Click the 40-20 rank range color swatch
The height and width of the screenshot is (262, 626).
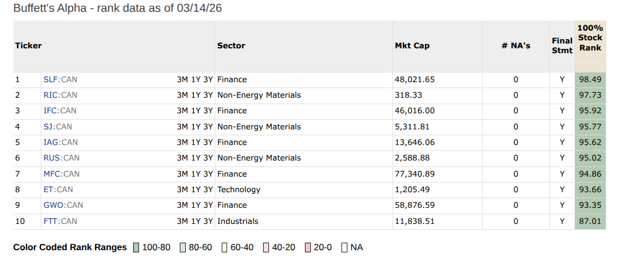tap(266, 248)
